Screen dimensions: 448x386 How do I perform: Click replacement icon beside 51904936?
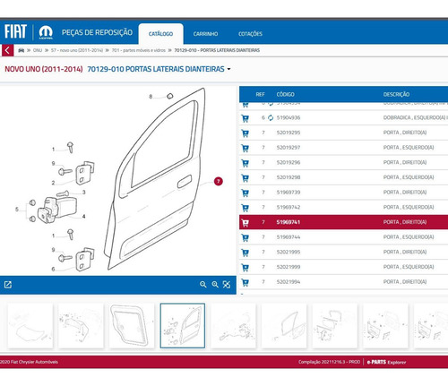click(271, 117)
